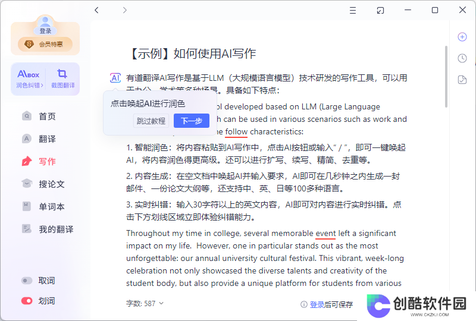
Task: Open AIBox 润色纠错 tool
Action: [x=29, y=79]
